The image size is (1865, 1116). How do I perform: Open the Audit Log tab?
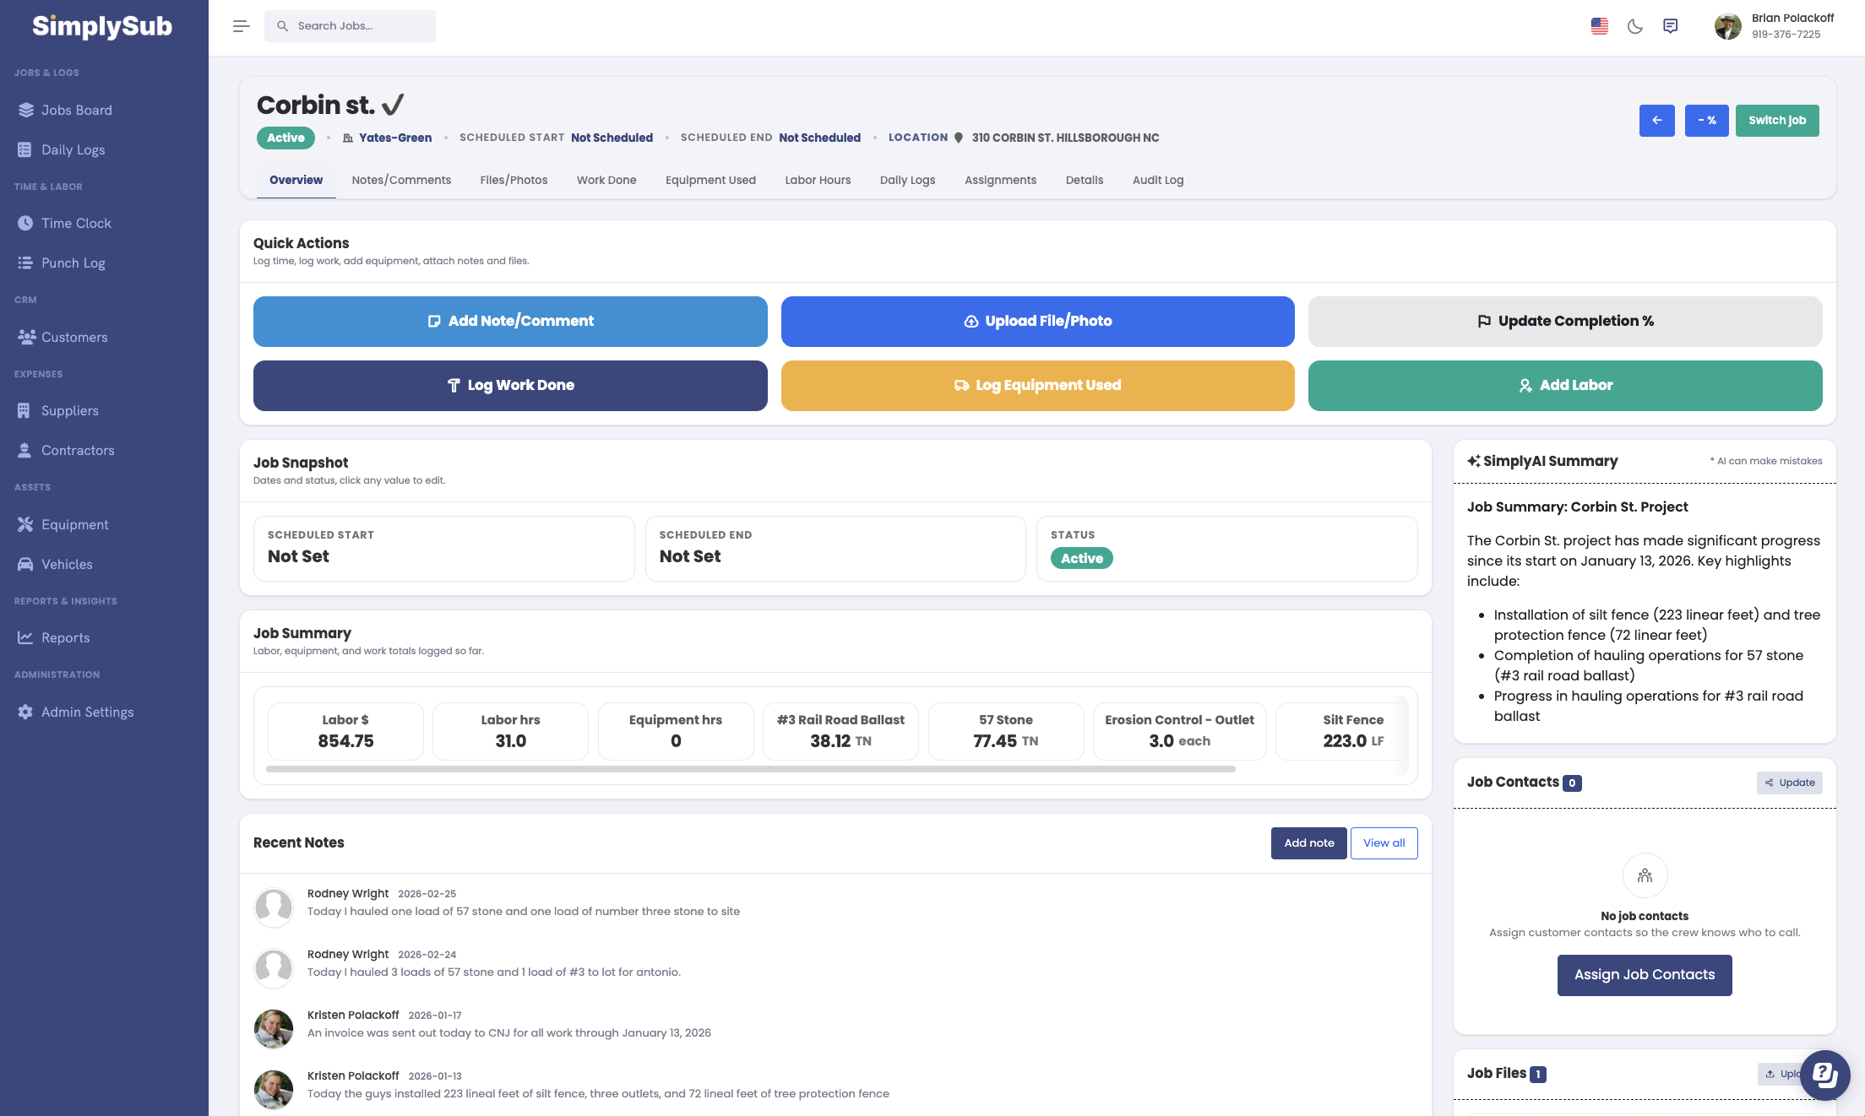coord(1157,180)
